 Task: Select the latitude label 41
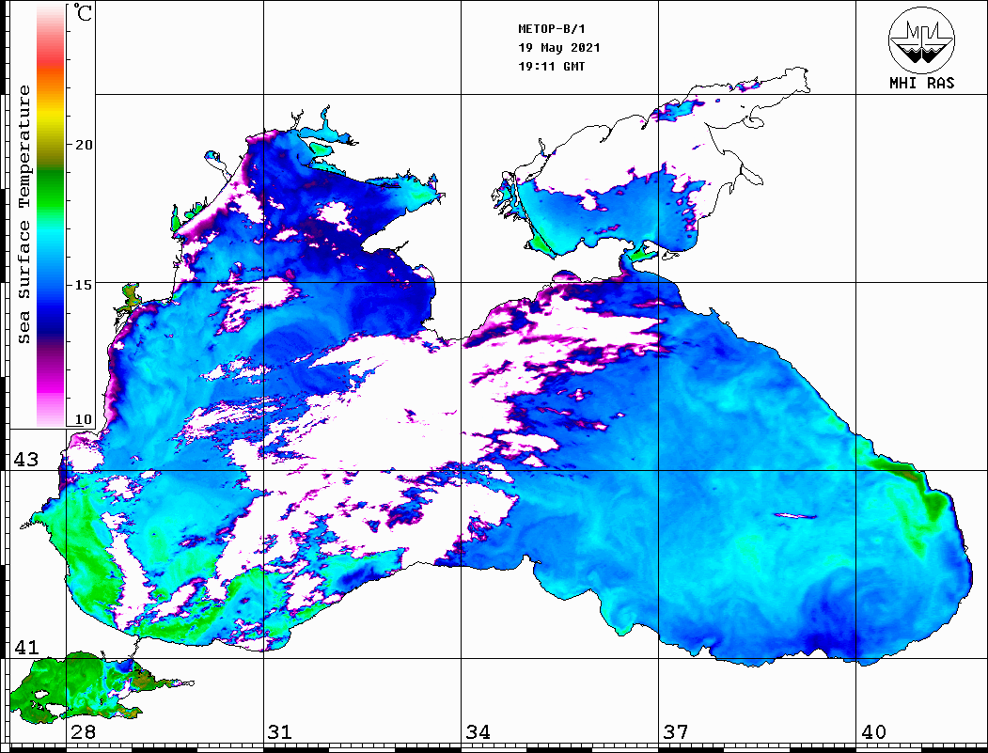pos(25,648)
